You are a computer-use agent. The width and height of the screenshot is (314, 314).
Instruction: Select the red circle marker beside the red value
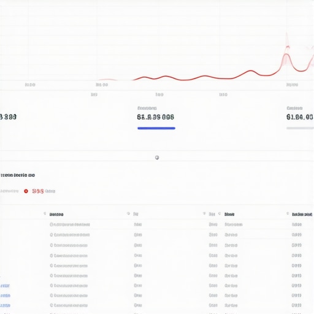[x=26, y=191]
